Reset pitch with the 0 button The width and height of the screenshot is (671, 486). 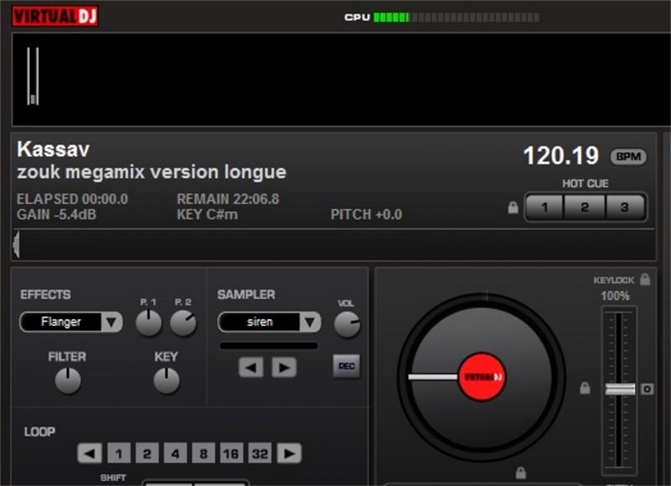[647, 389]
